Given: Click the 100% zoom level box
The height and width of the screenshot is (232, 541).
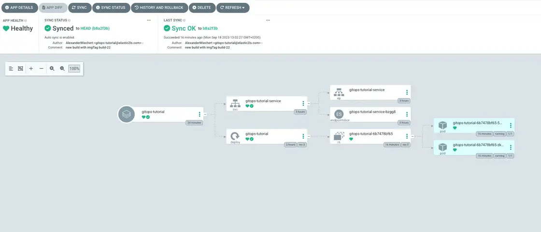Looking at the screenshot, I should pyautogui.click(x=74, y=69).
